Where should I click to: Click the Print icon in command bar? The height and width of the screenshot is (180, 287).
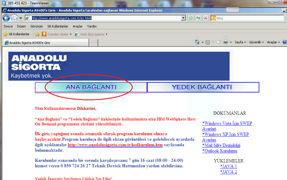click(225, 42)
